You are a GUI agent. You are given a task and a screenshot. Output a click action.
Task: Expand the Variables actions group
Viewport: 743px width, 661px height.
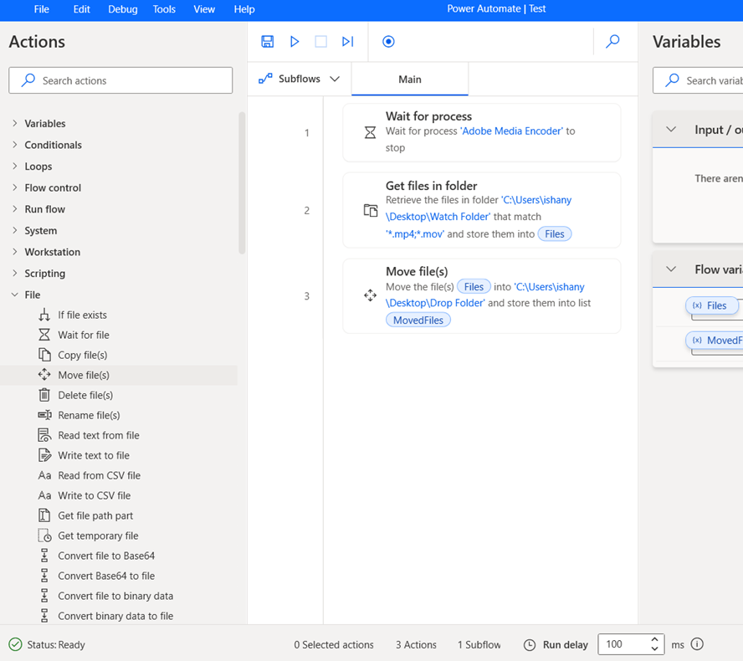click(15, 123)
